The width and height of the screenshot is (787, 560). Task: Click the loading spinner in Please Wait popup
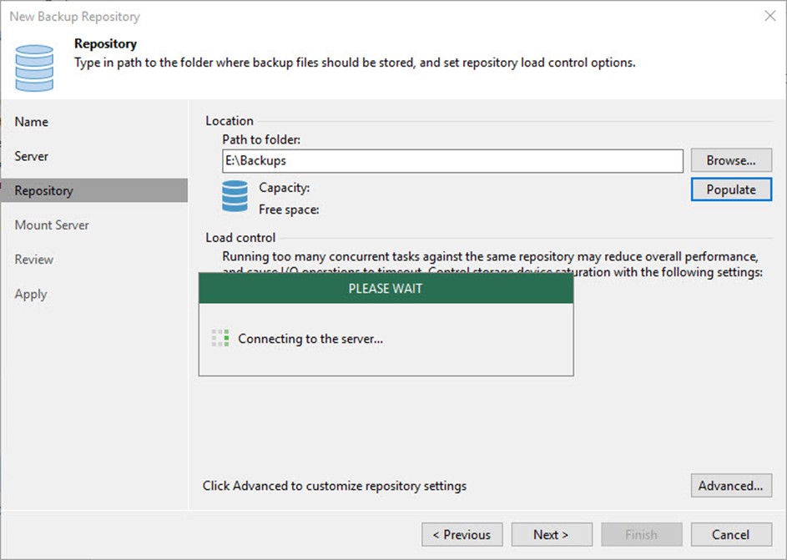[x=219, y=338]
